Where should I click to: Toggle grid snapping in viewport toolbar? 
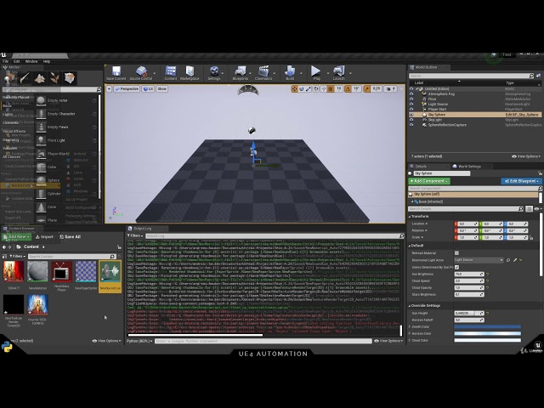331,89
